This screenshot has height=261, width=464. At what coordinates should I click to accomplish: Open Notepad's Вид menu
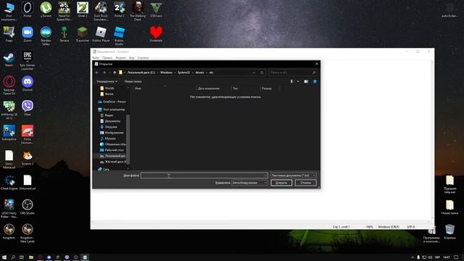click(132, 58)
